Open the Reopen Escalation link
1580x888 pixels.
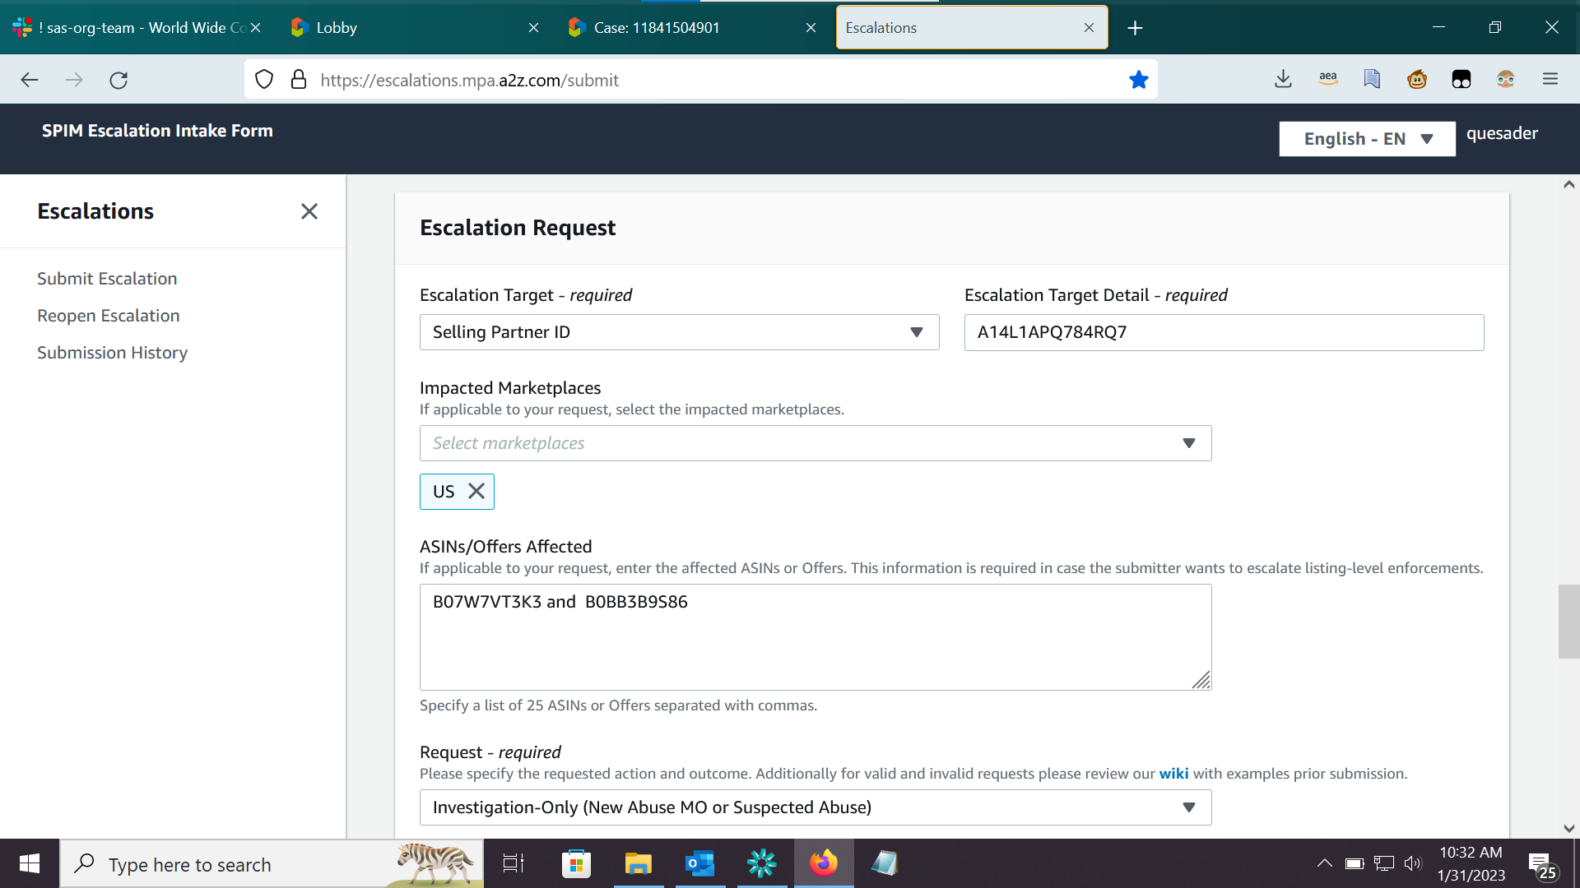click(109, 316)
